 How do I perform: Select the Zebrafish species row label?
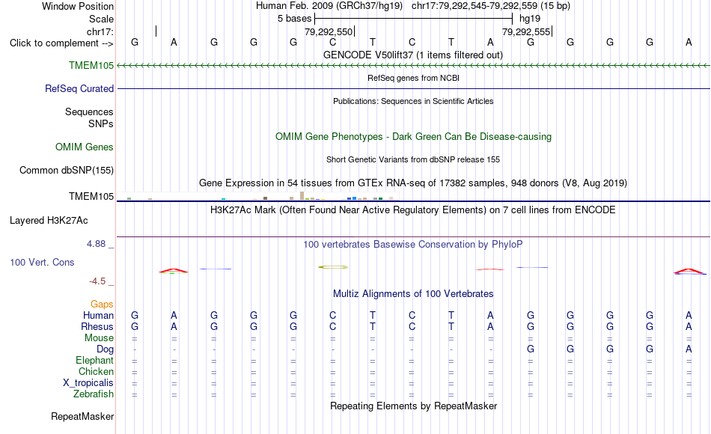94,394
